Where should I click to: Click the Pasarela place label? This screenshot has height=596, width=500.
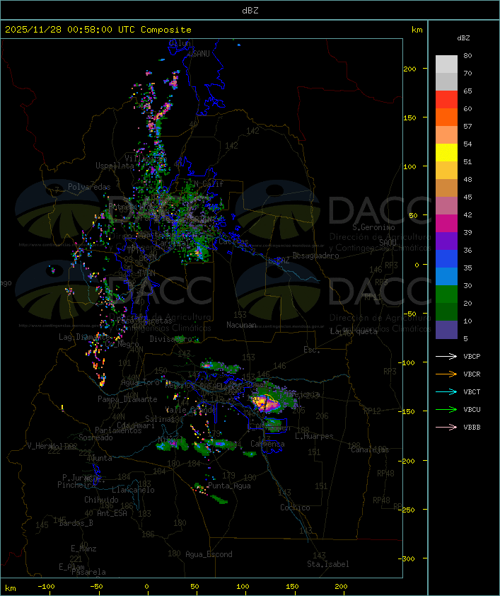[x=88, y=572]
